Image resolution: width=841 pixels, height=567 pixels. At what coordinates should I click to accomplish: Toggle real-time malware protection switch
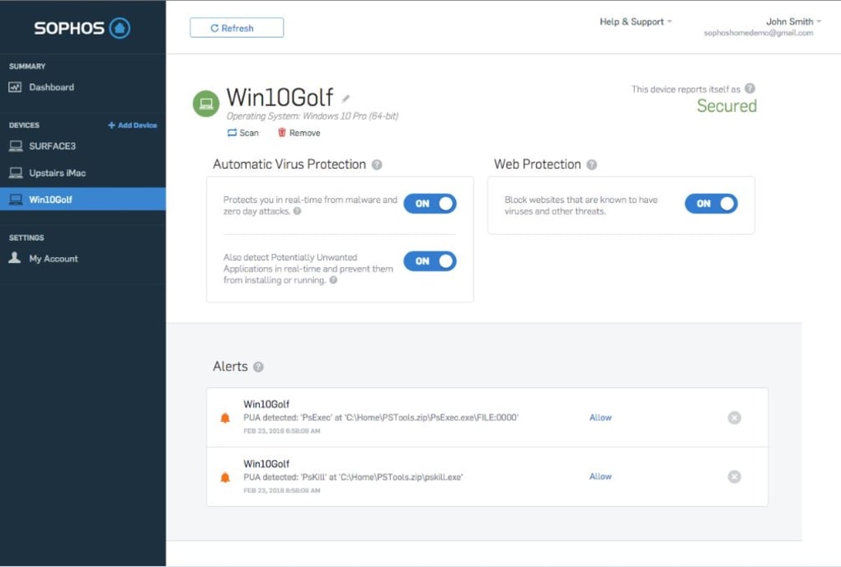[430, 204]
